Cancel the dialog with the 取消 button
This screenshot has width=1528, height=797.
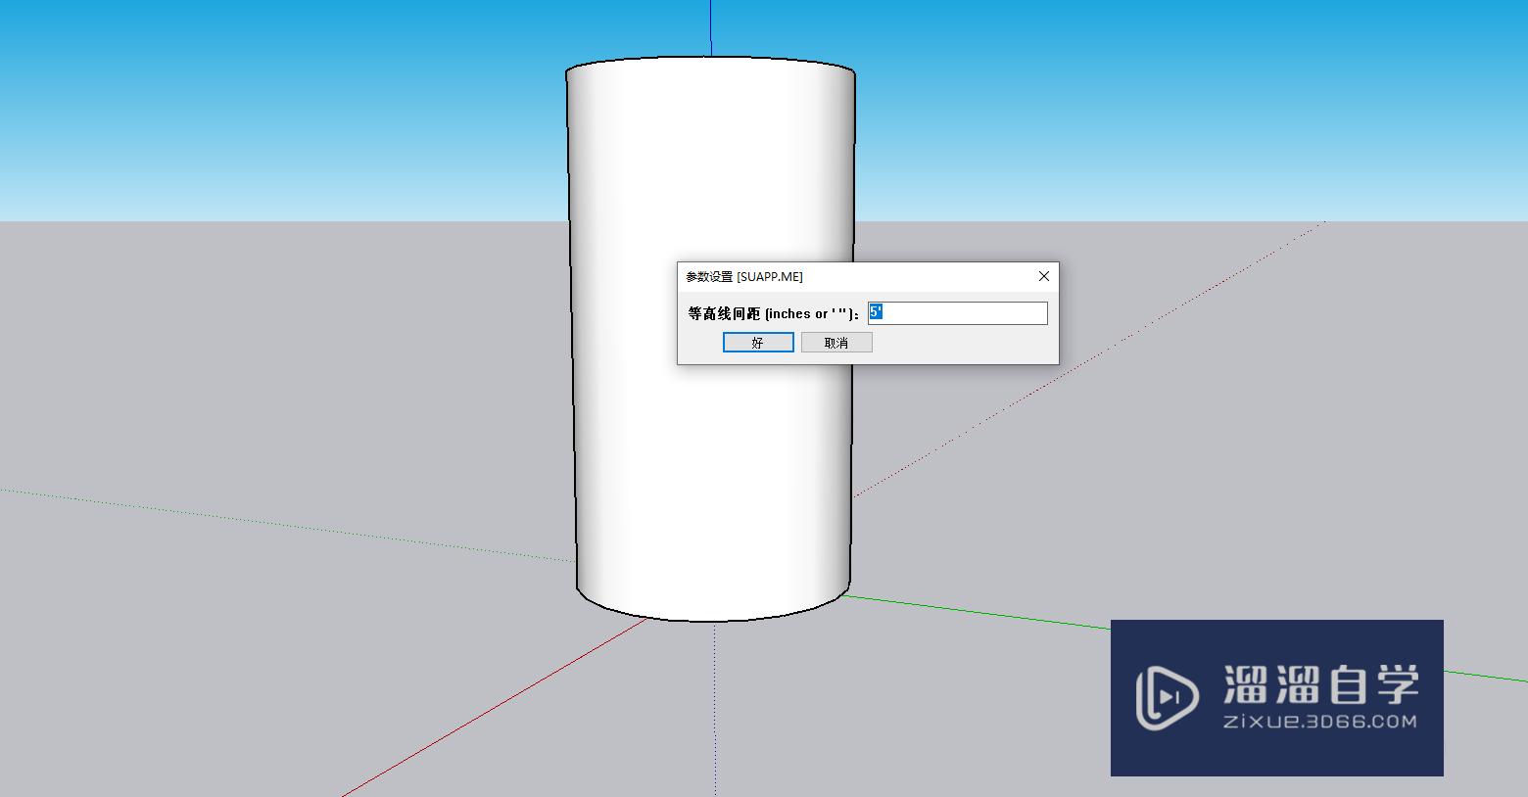pos(836,342)
